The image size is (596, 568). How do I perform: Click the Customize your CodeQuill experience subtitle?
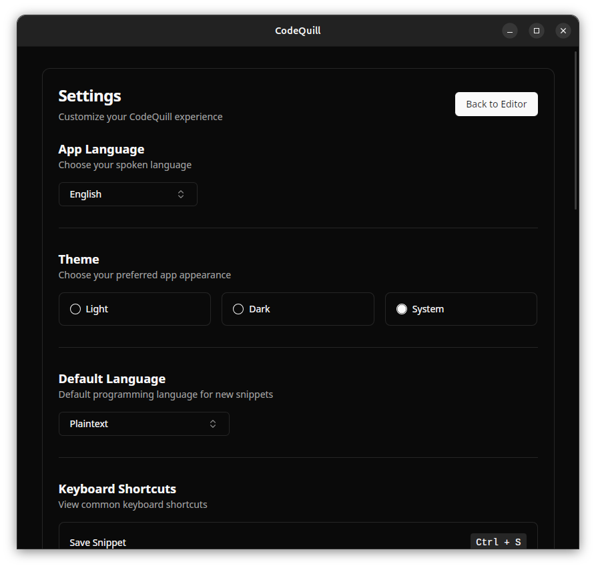(140, 116)
